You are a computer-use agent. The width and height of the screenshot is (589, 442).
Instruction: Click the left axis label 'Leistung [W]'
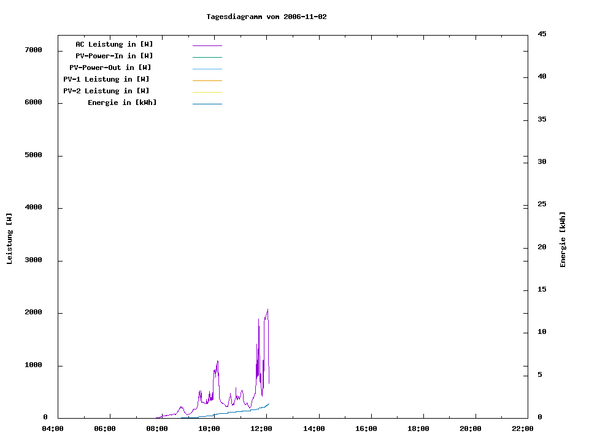click(x=9, y=238)
